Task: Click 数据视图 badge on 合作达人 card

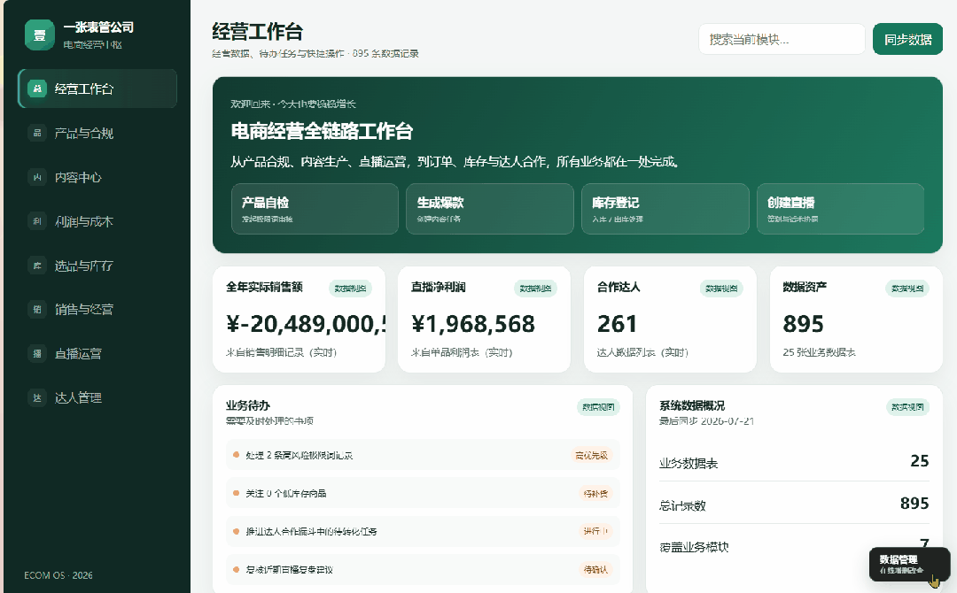Action: tap(721, 289)
